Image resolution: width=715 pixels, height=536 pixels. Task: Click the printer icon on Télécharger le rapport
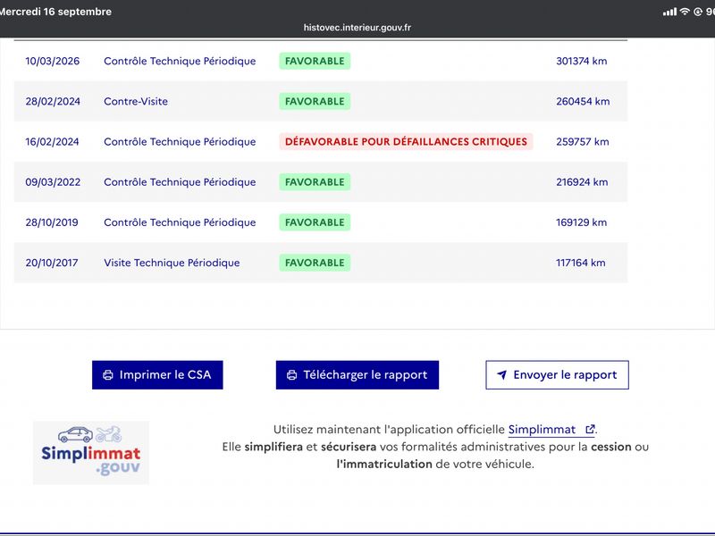tap(292, 375)
